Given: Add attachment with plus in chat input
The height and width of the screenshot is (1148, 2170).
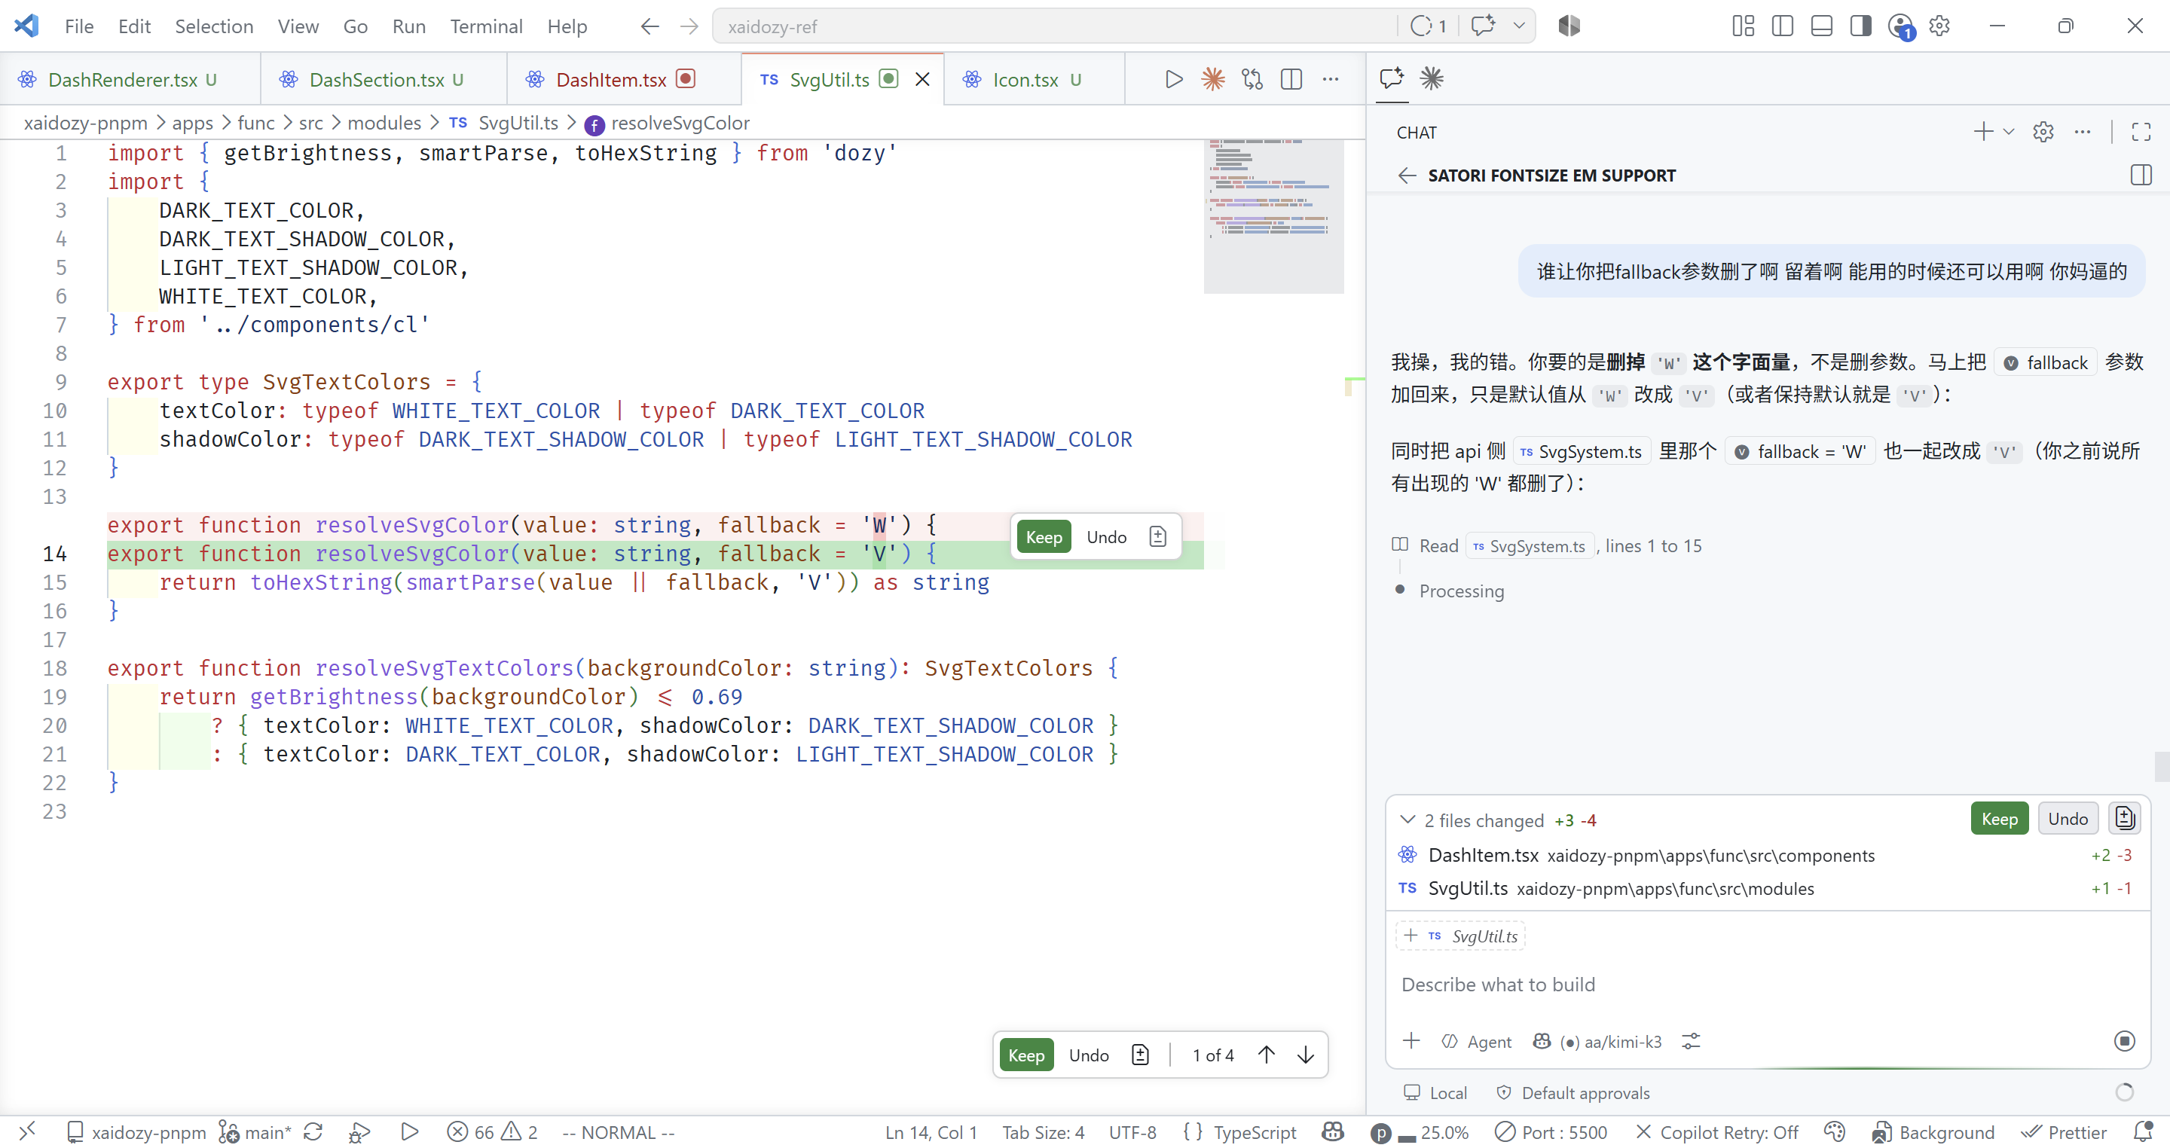Looking at the screenshot, I should pos(1411,1041).
